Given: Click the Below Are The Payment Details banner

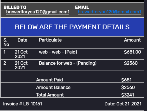Looking at the screenshot, I should tap(72, 27).
